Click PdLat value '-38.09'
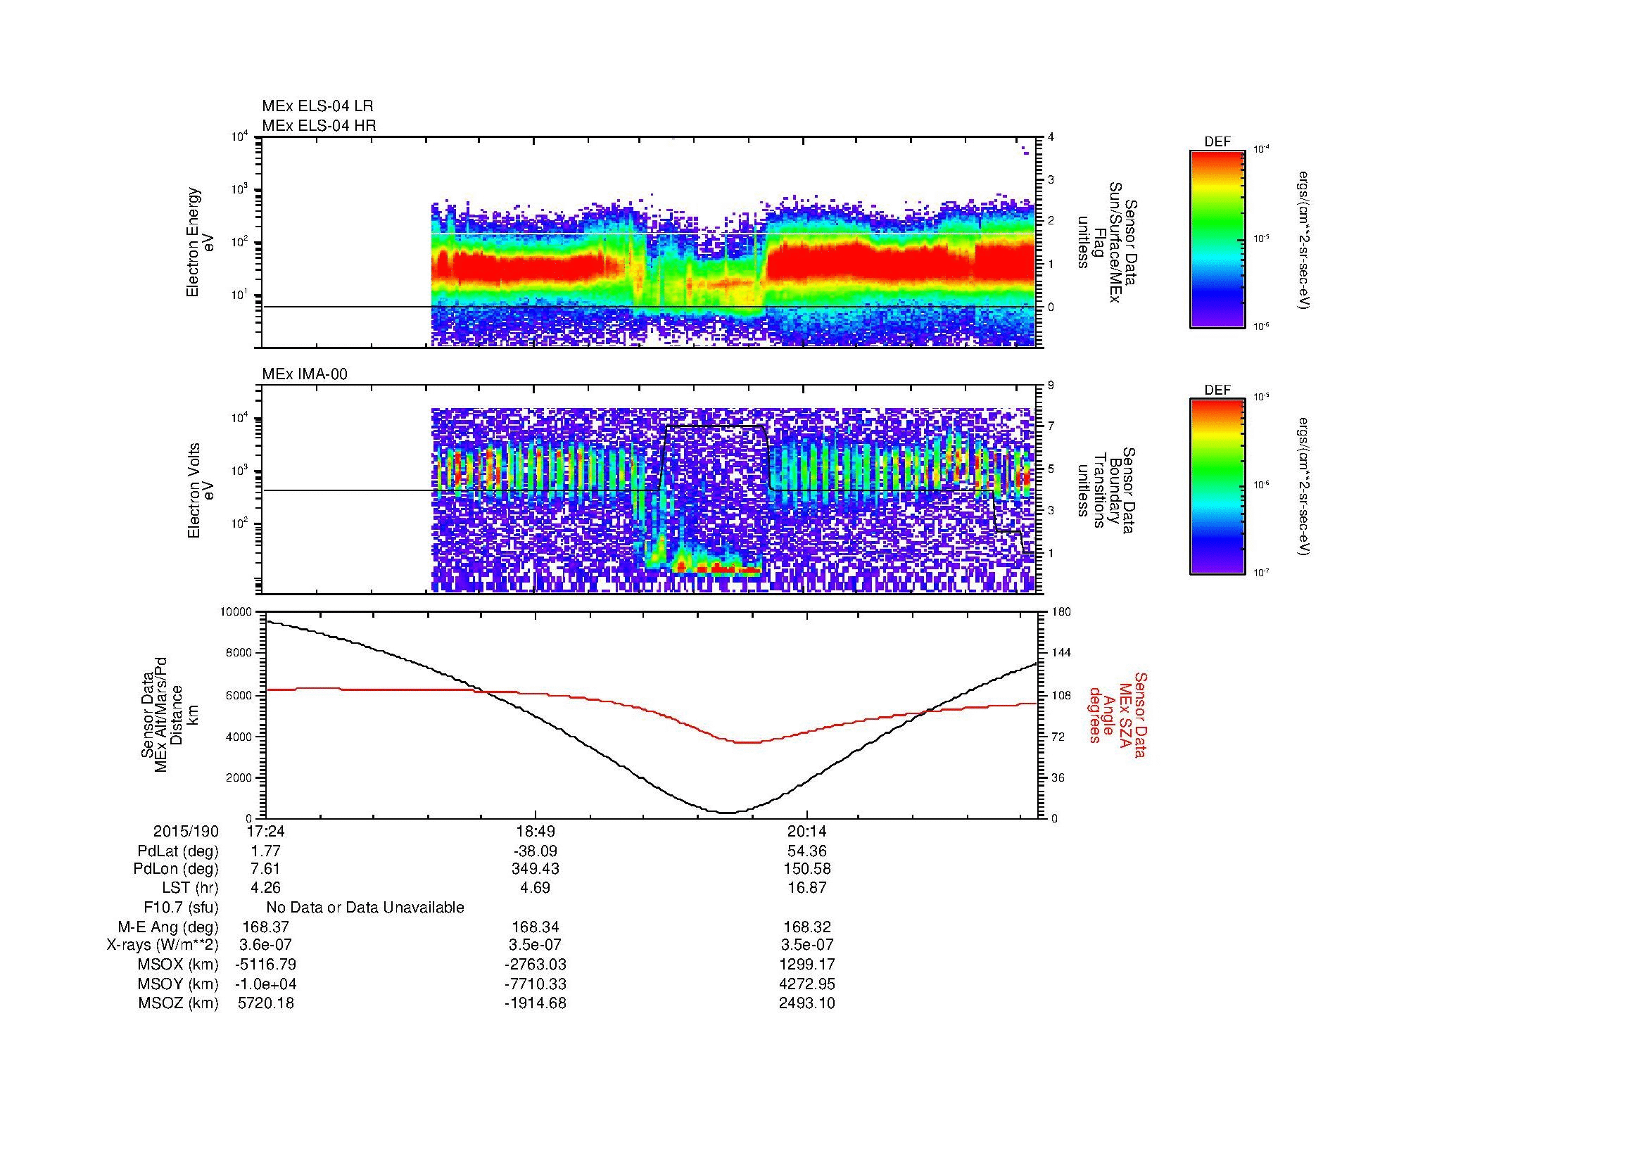The height and width of the screenshot is (1163, 1646). [x=536, y=851]
